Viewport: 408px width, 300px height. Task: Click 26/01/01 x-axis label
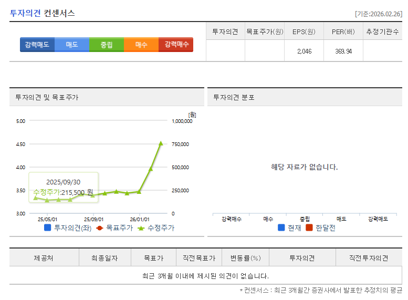(140, 219)
